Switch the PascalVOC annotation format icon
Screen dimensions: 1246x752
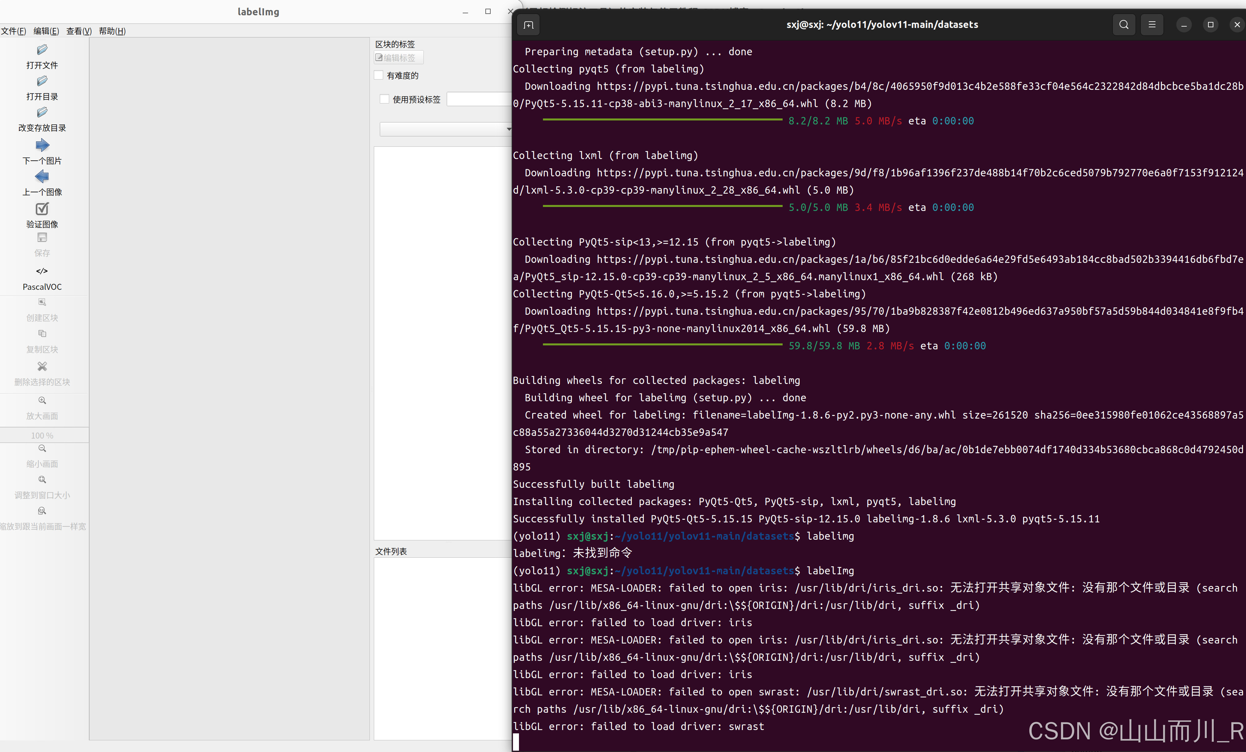(42, 272)
